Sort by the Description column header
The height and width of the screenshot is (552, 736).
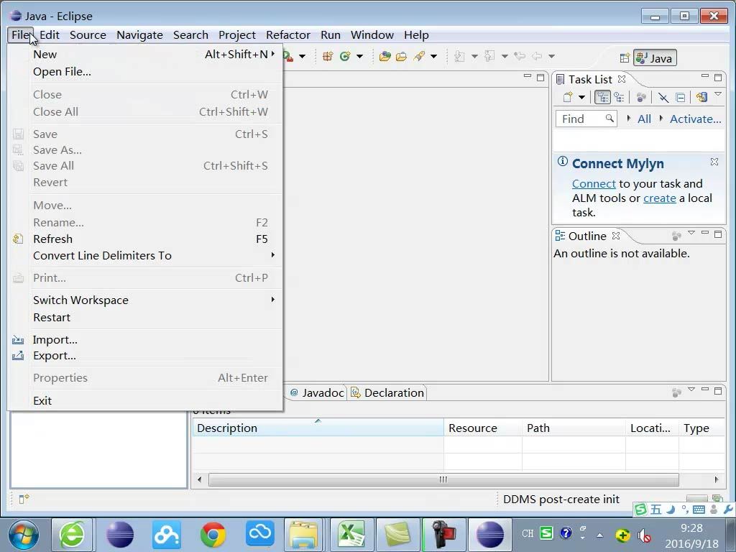(318, 428)
